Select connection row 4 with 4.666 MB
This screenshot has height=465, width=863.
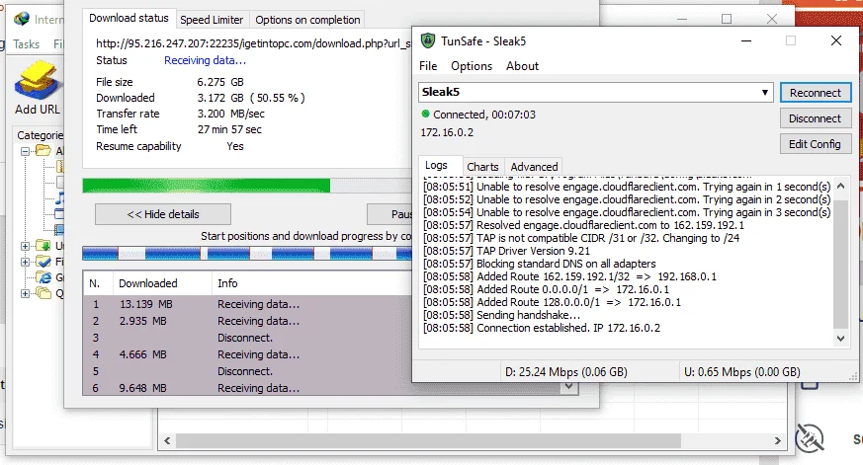pyautogui.click(x=248, y=354)
